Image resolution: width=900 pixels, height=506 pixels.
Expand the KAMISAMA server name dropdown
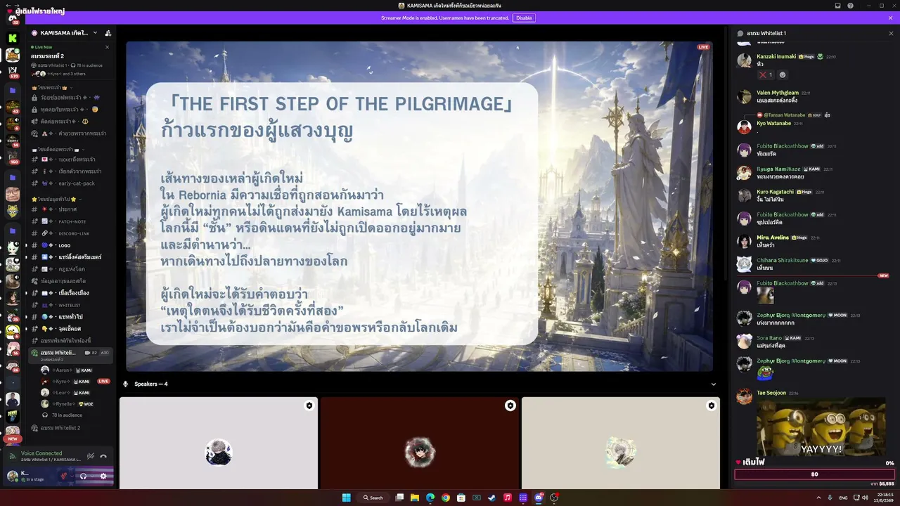click(95, 33)
